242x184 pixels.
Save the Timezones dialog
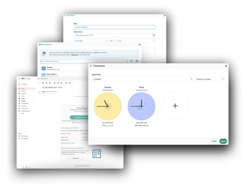[x=223, y=141]
